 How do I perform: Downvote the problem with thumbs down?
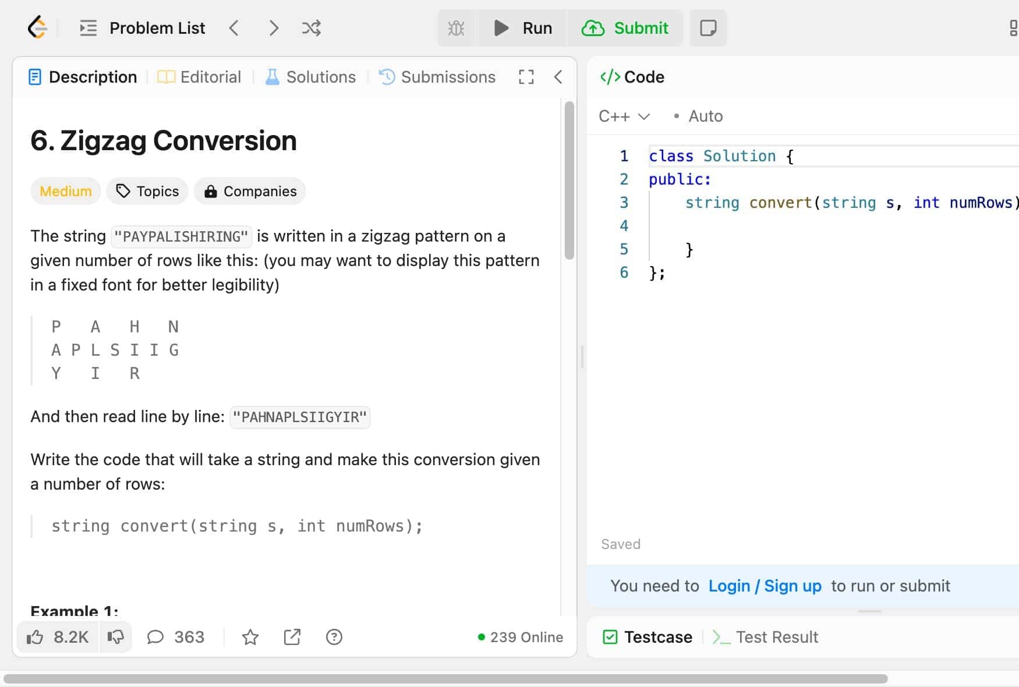click(115, 637)
